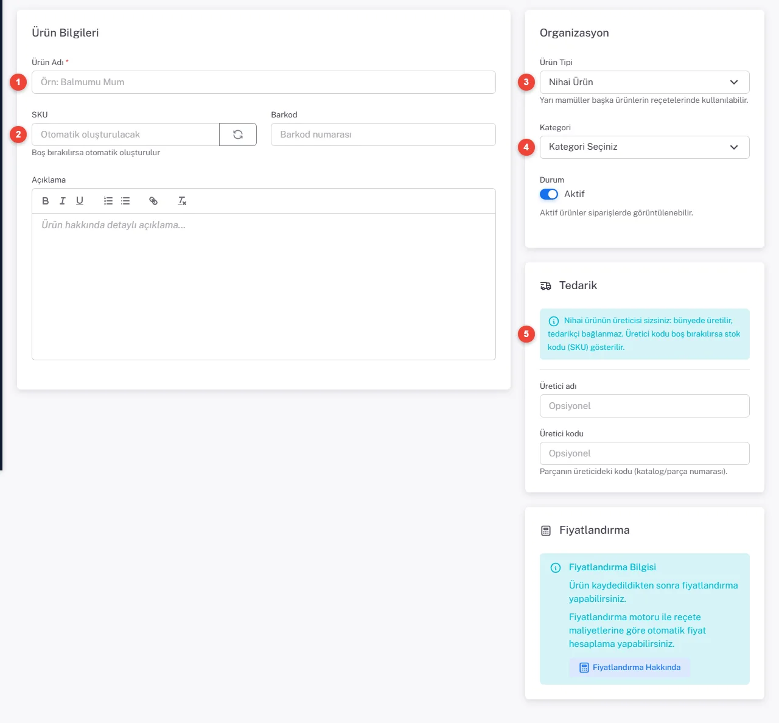Click 'Aktif ürünler siparişlerde görüntülenebilir' text

pos(617,213)
